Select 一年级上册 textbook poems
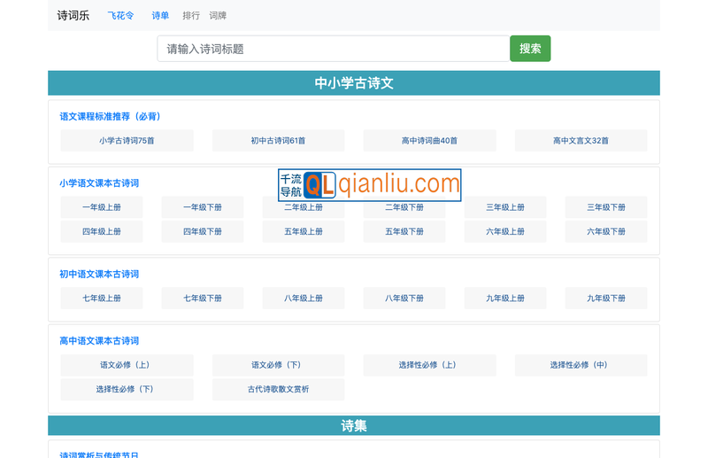Viewport: 708px width, 458px height. (x=102, y=207)
